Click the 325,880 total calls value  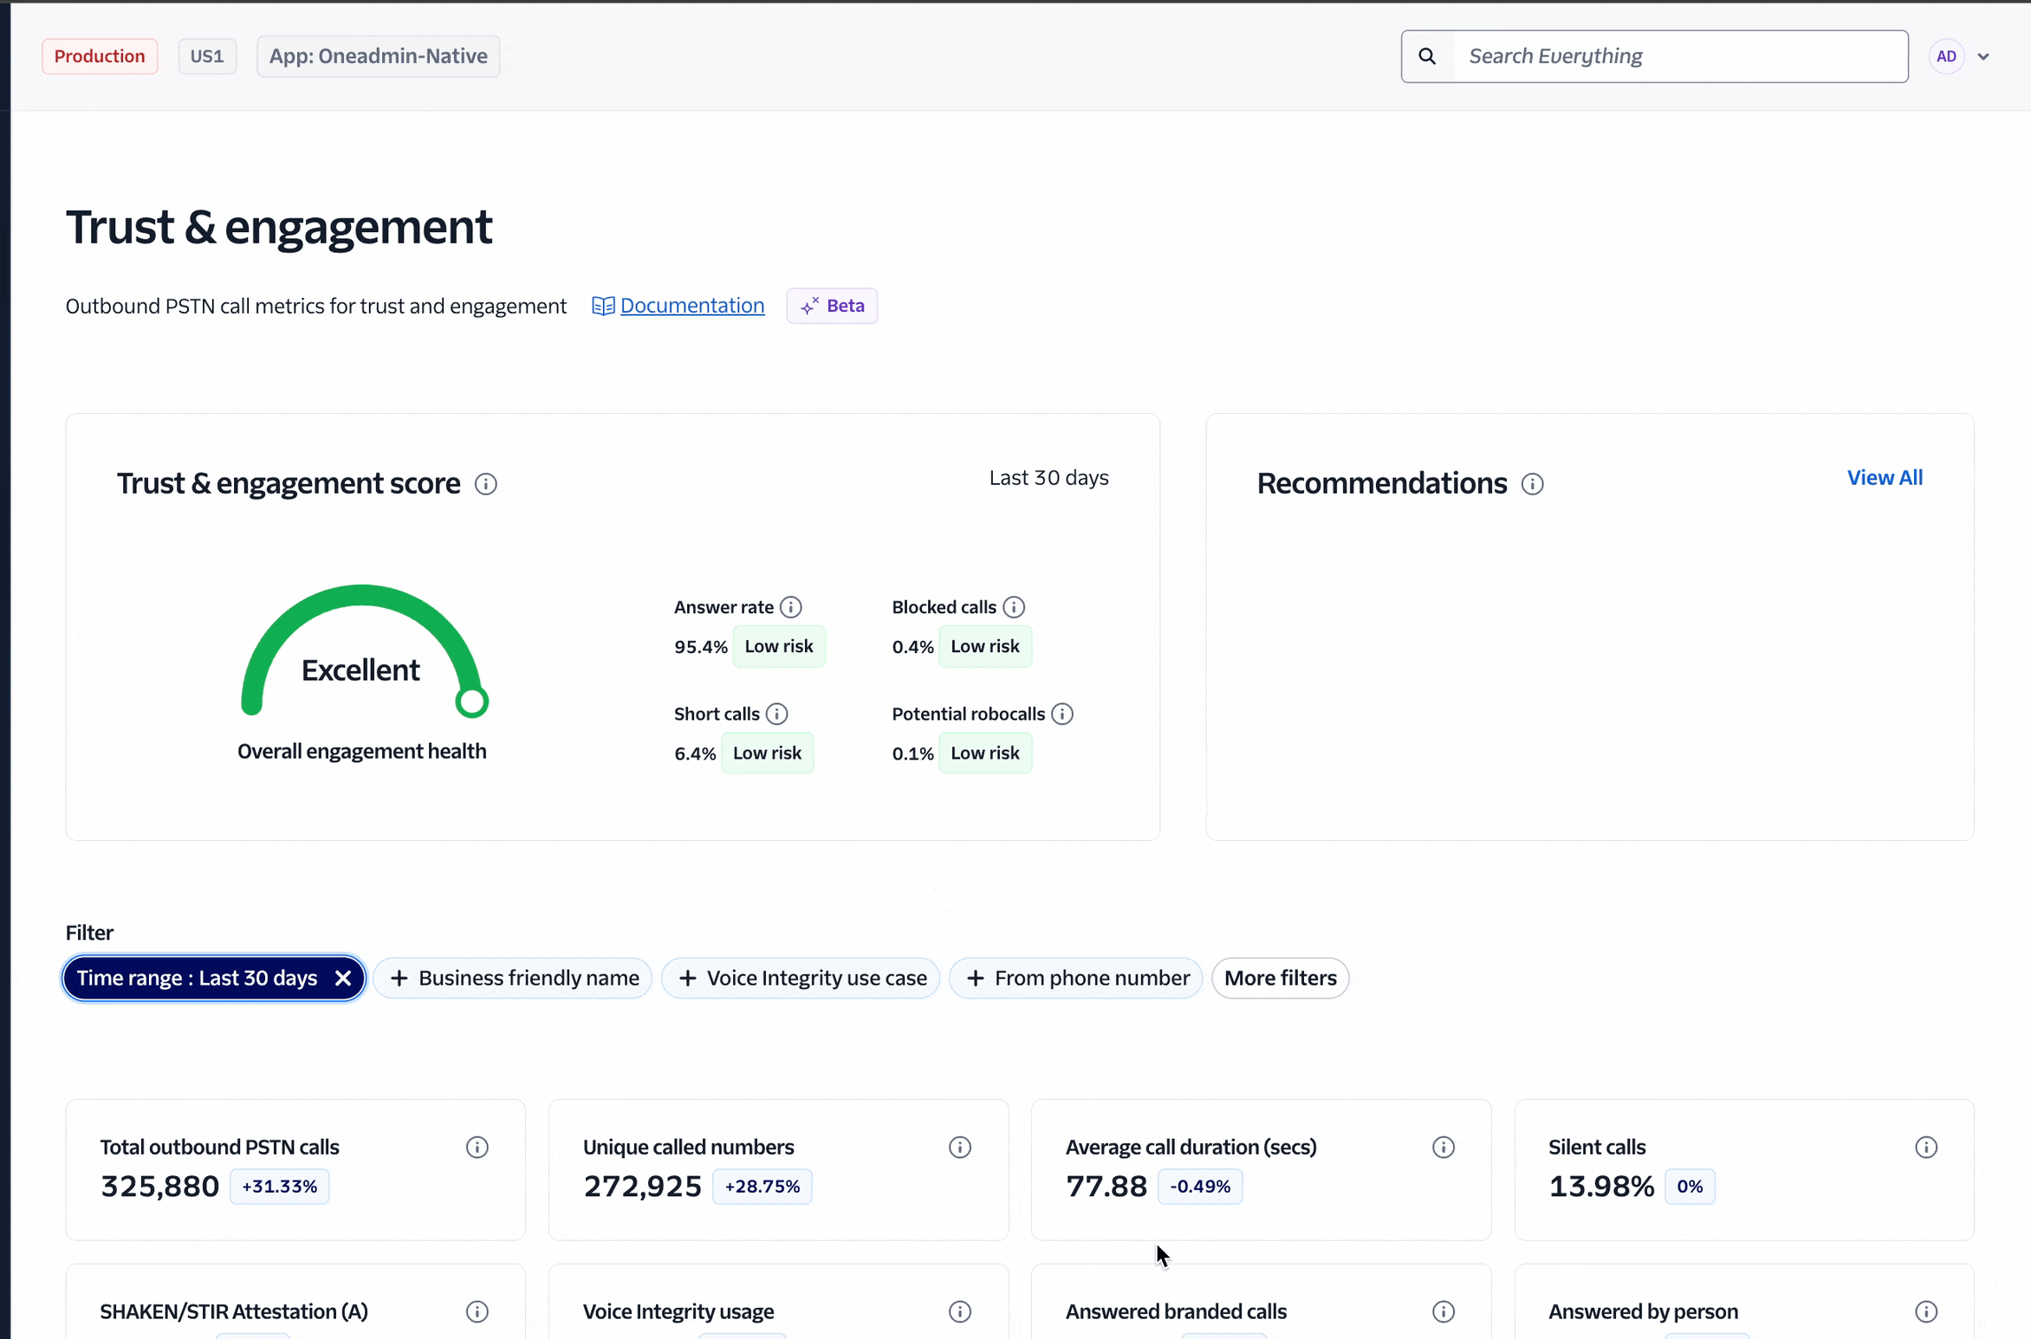[x=160, y=1187]
